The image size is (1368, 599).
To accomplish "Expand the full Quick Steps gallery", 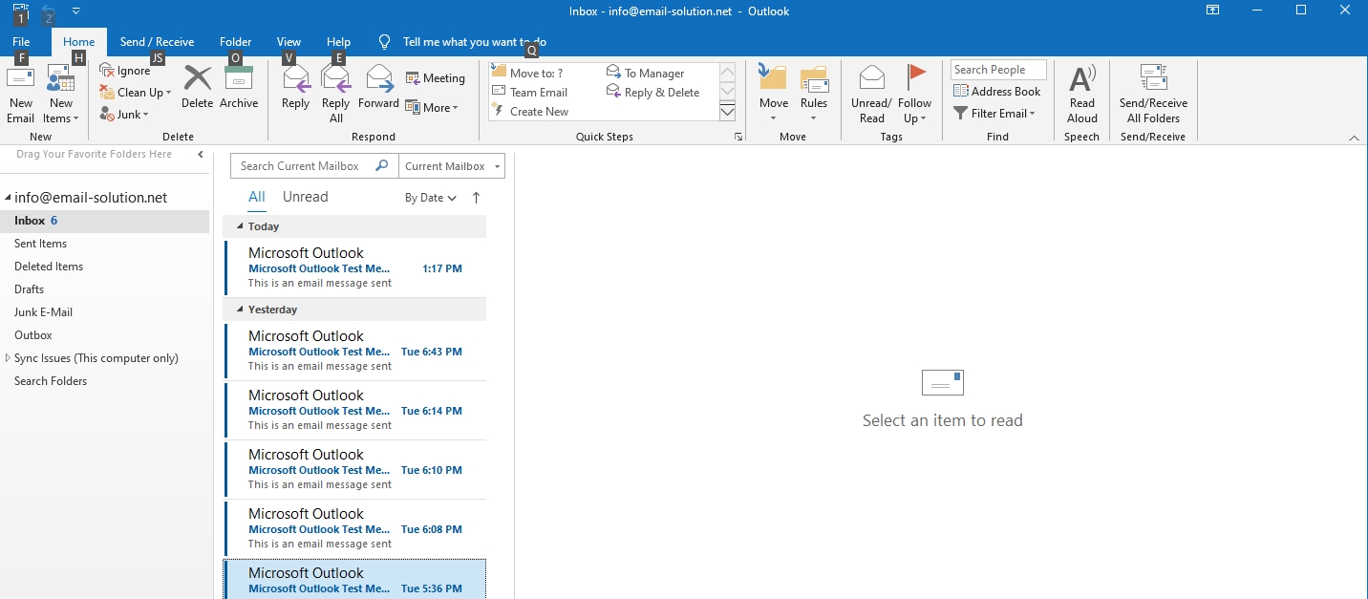I will pyautogui.click(x=727, y=112).
